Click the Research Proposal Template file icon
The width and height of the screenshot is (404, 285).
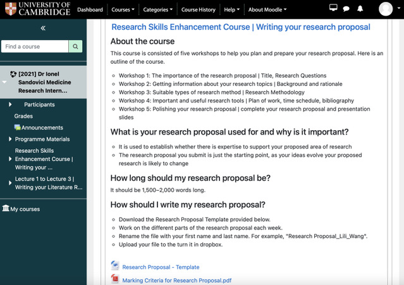point(115,266)
